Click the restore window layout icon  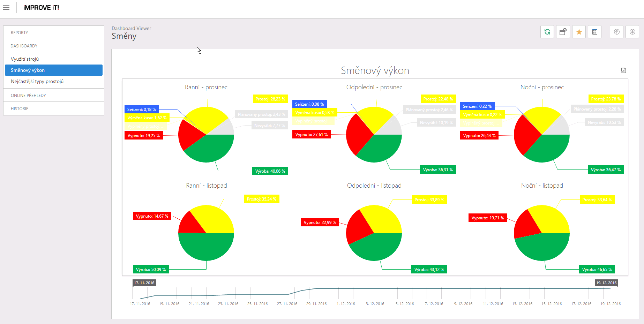coord(563,32)
